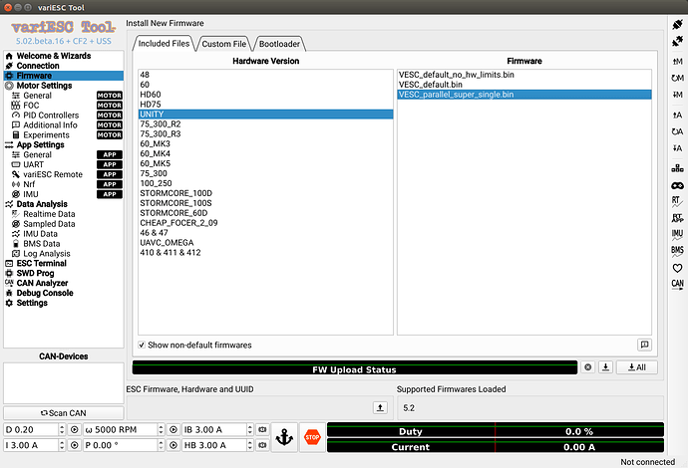Open Motor Settings FOC page
The width and height of the screenshot is (688, 468).
tap(31, 106)
